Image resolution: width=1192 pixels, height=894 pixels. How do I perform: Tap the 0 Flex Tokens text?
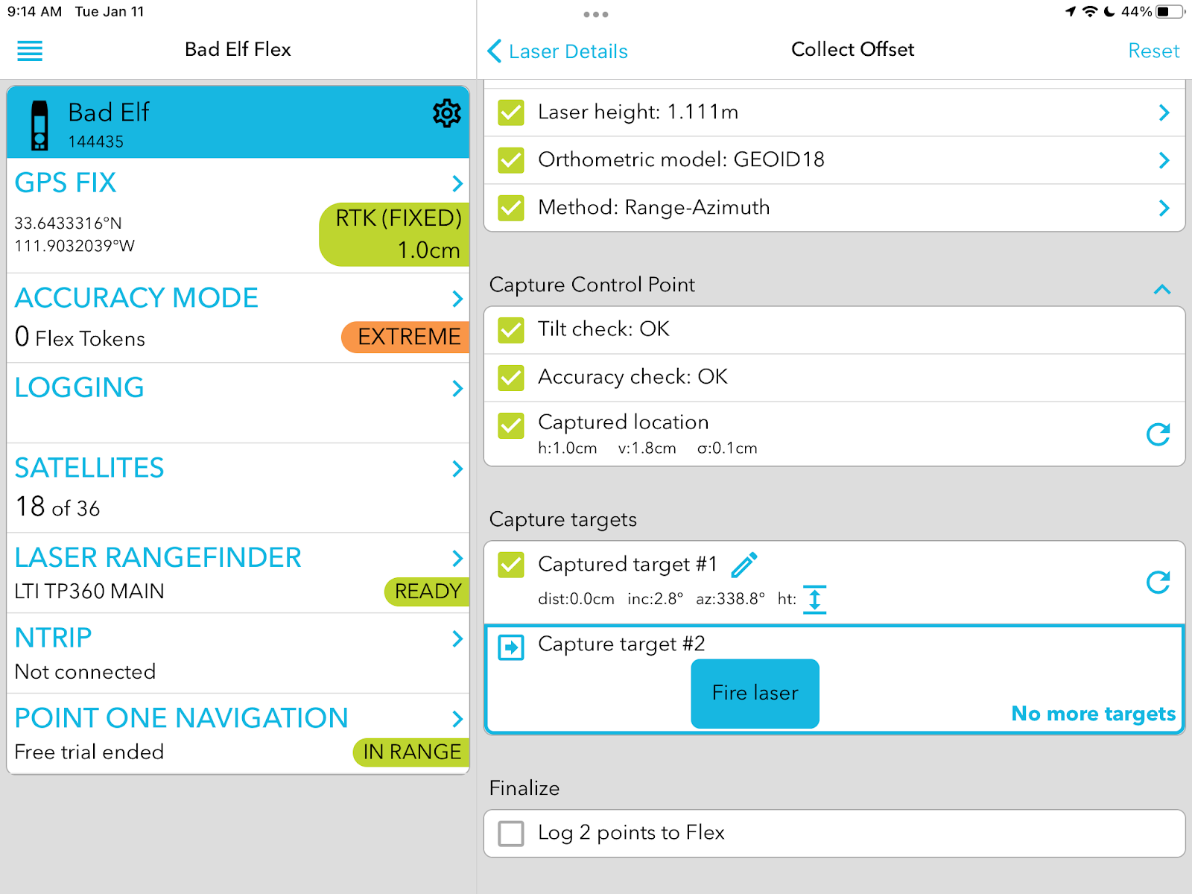[x=80, y=337]
